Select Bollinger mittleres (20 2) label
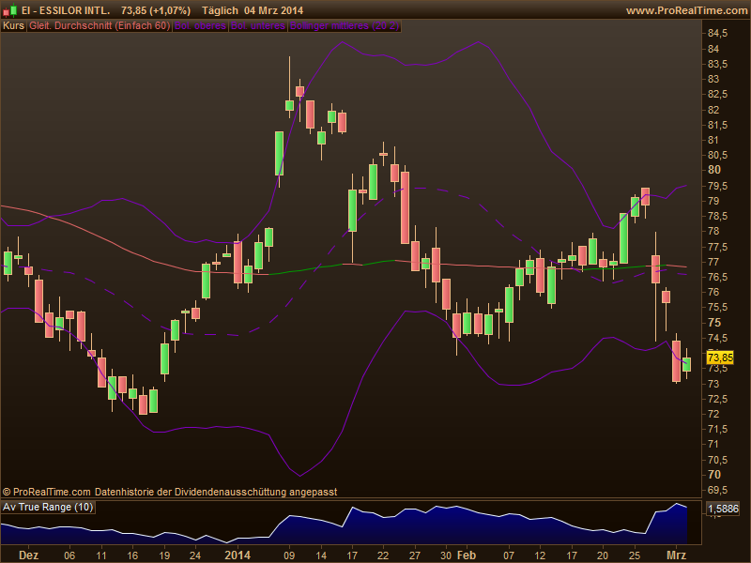 (345, 26)
